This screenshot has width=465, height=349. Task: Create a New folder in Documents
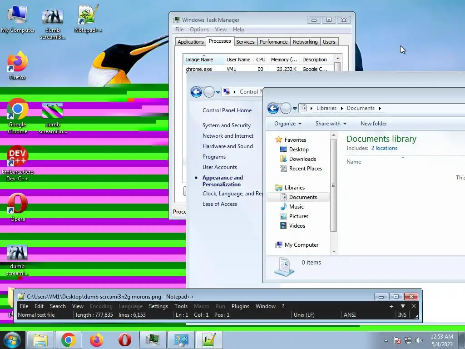(374, 124)
